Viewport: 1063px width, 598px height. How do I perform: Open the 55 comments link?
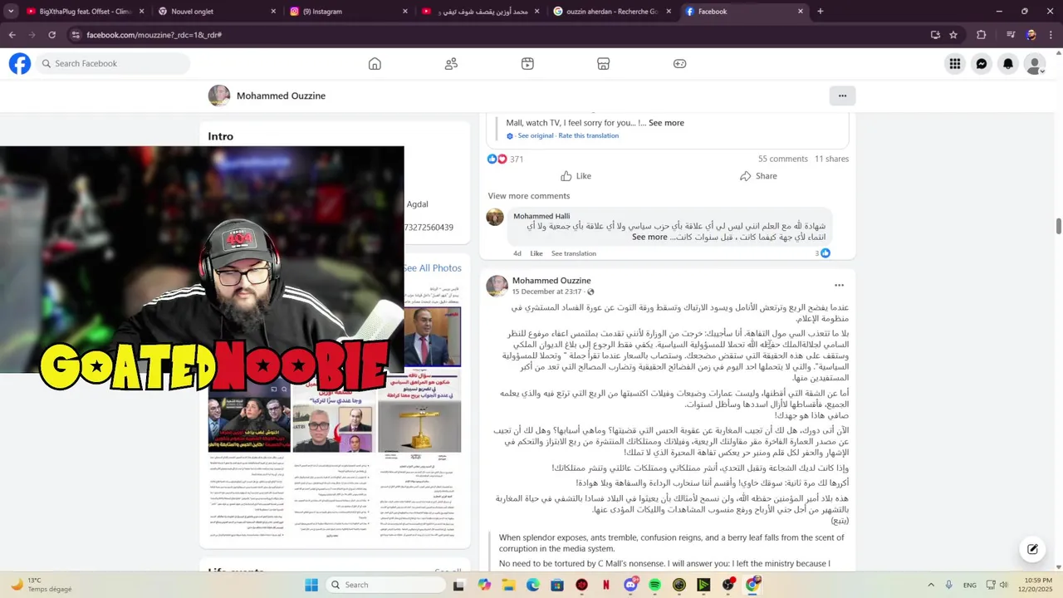click(782, 159)
